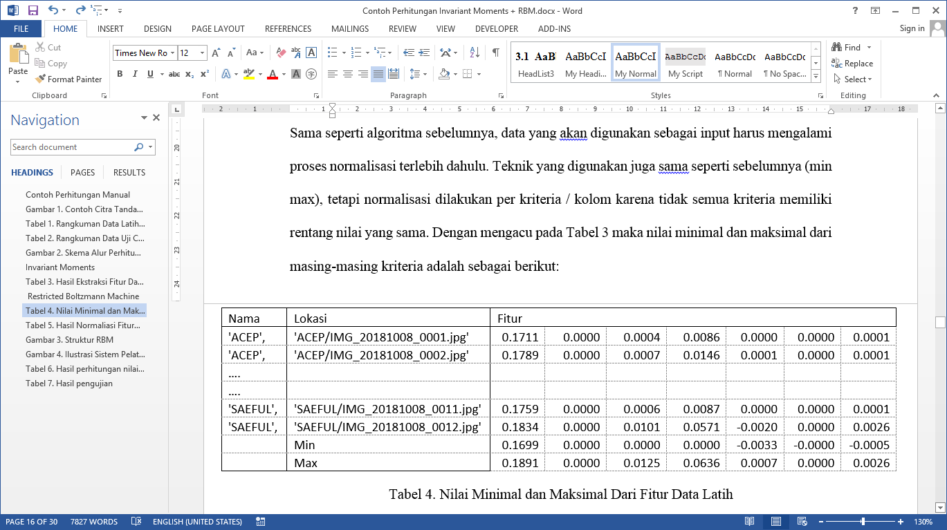Go to Restricted Boltzmann Machine heading

point(83,296)
